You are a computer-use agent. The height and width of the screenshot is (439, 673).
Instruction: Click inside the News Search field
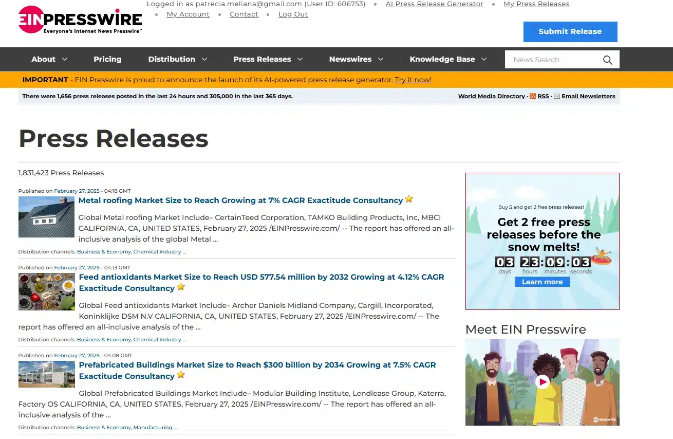(x=550, y=59)
